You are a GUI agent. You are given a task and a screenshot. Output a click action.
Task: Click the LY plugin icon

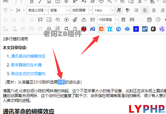point(110,29)
